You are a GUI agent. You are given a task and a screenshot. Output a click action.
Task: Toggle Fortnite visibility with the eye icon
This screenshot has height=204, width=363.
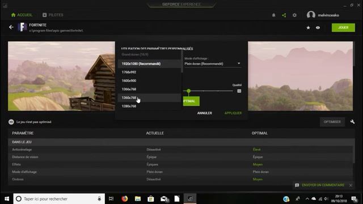click(x=318, y=28)
